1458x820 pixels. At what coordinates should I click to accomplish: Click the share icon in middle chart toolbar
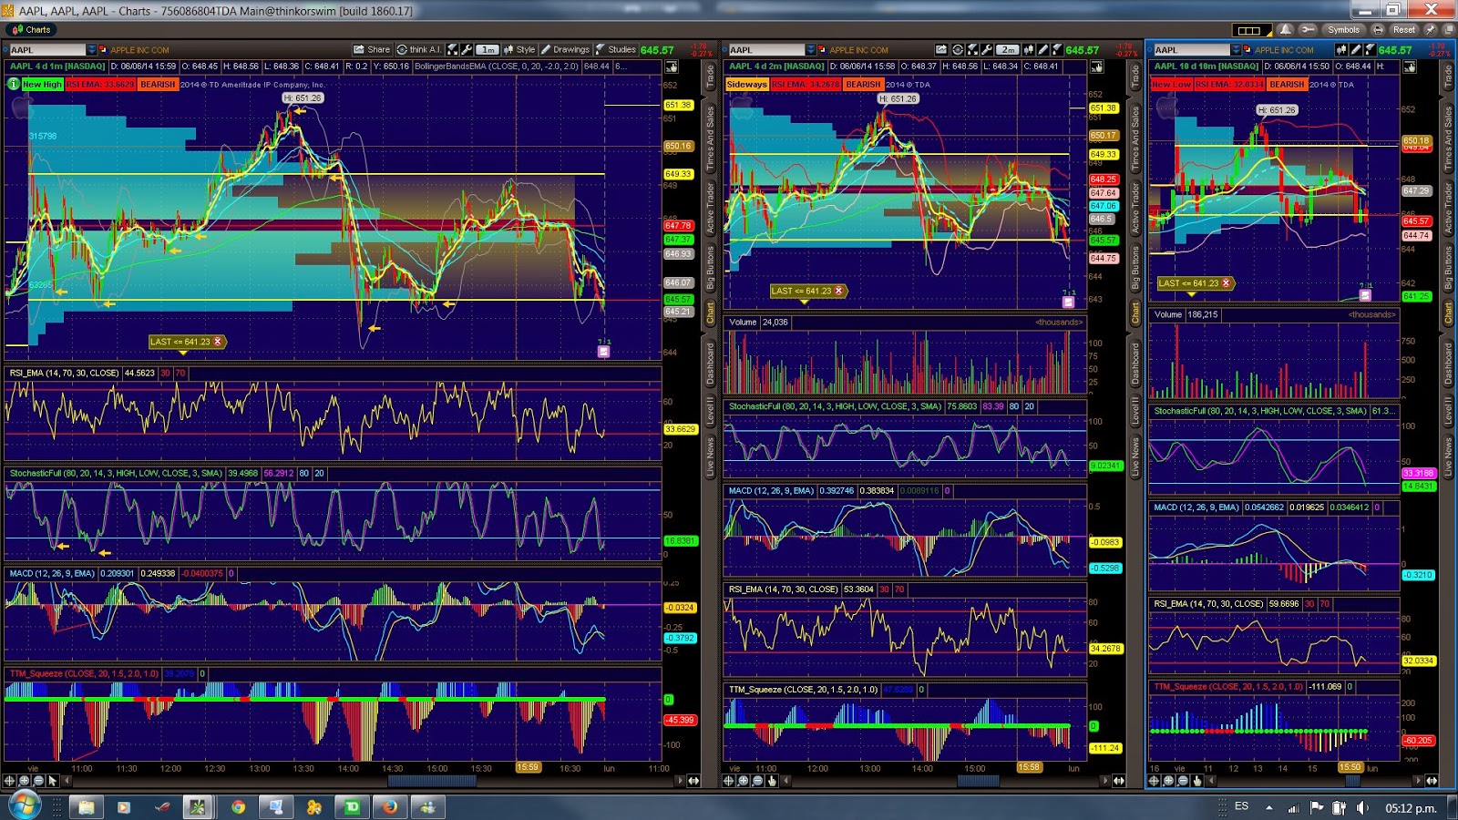point(941,49)
